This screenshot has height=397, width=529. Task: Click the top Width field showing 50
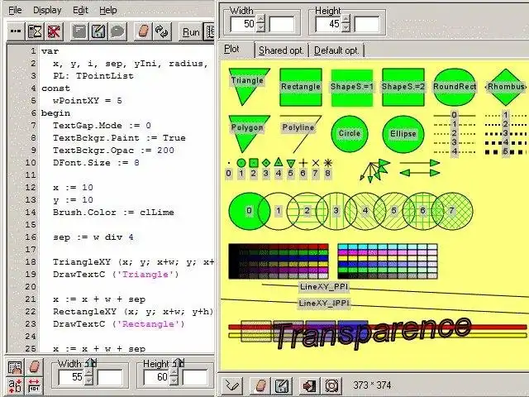pos(243,24)
